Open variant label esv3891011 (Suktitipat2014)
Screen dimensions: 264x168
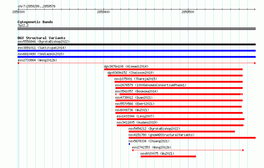pos(42,48)
